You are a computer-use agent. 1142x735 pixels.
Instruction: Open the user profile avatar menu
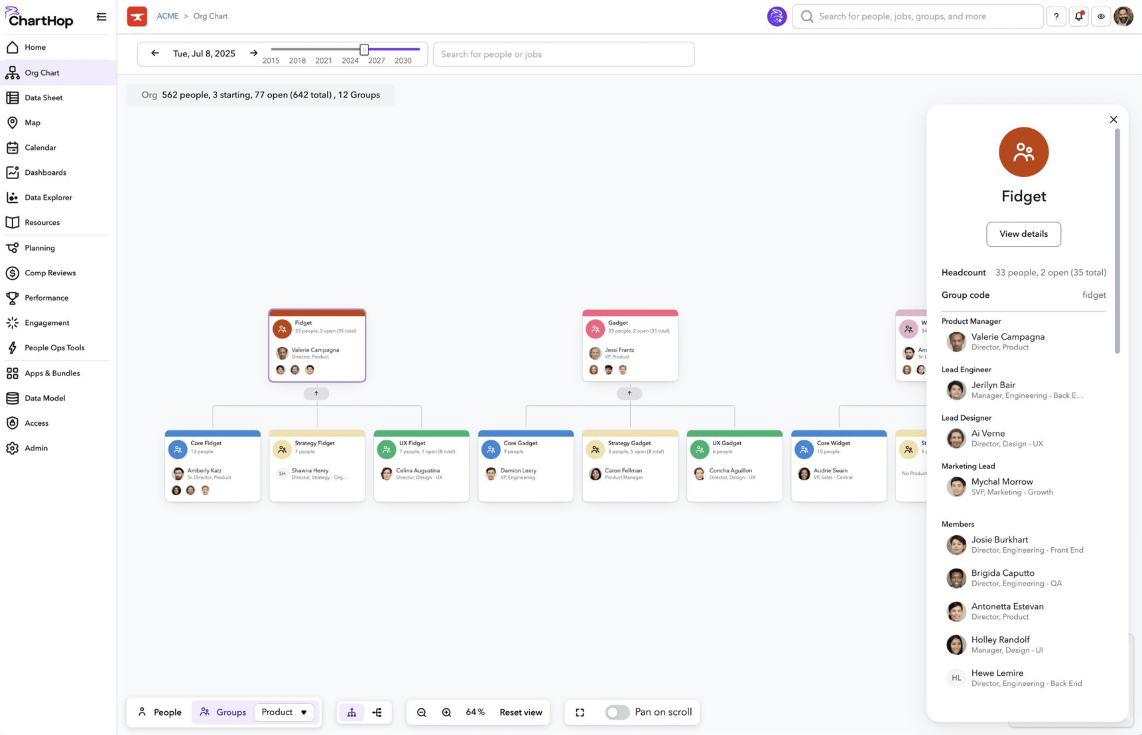click(1123, 17)
